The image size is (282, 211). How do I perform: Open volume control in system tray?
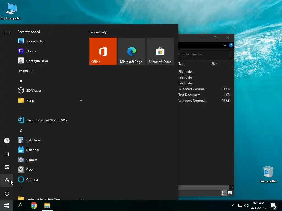coord(246,206)
